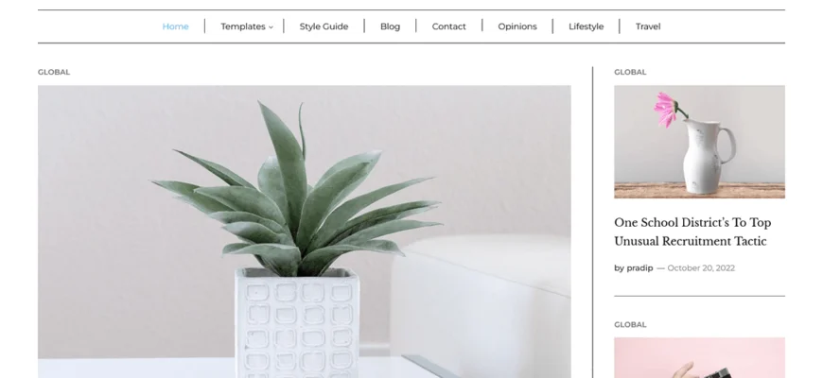
Task: View author pradip's posts
Action: pyautogui.click(x=639, y=267)
